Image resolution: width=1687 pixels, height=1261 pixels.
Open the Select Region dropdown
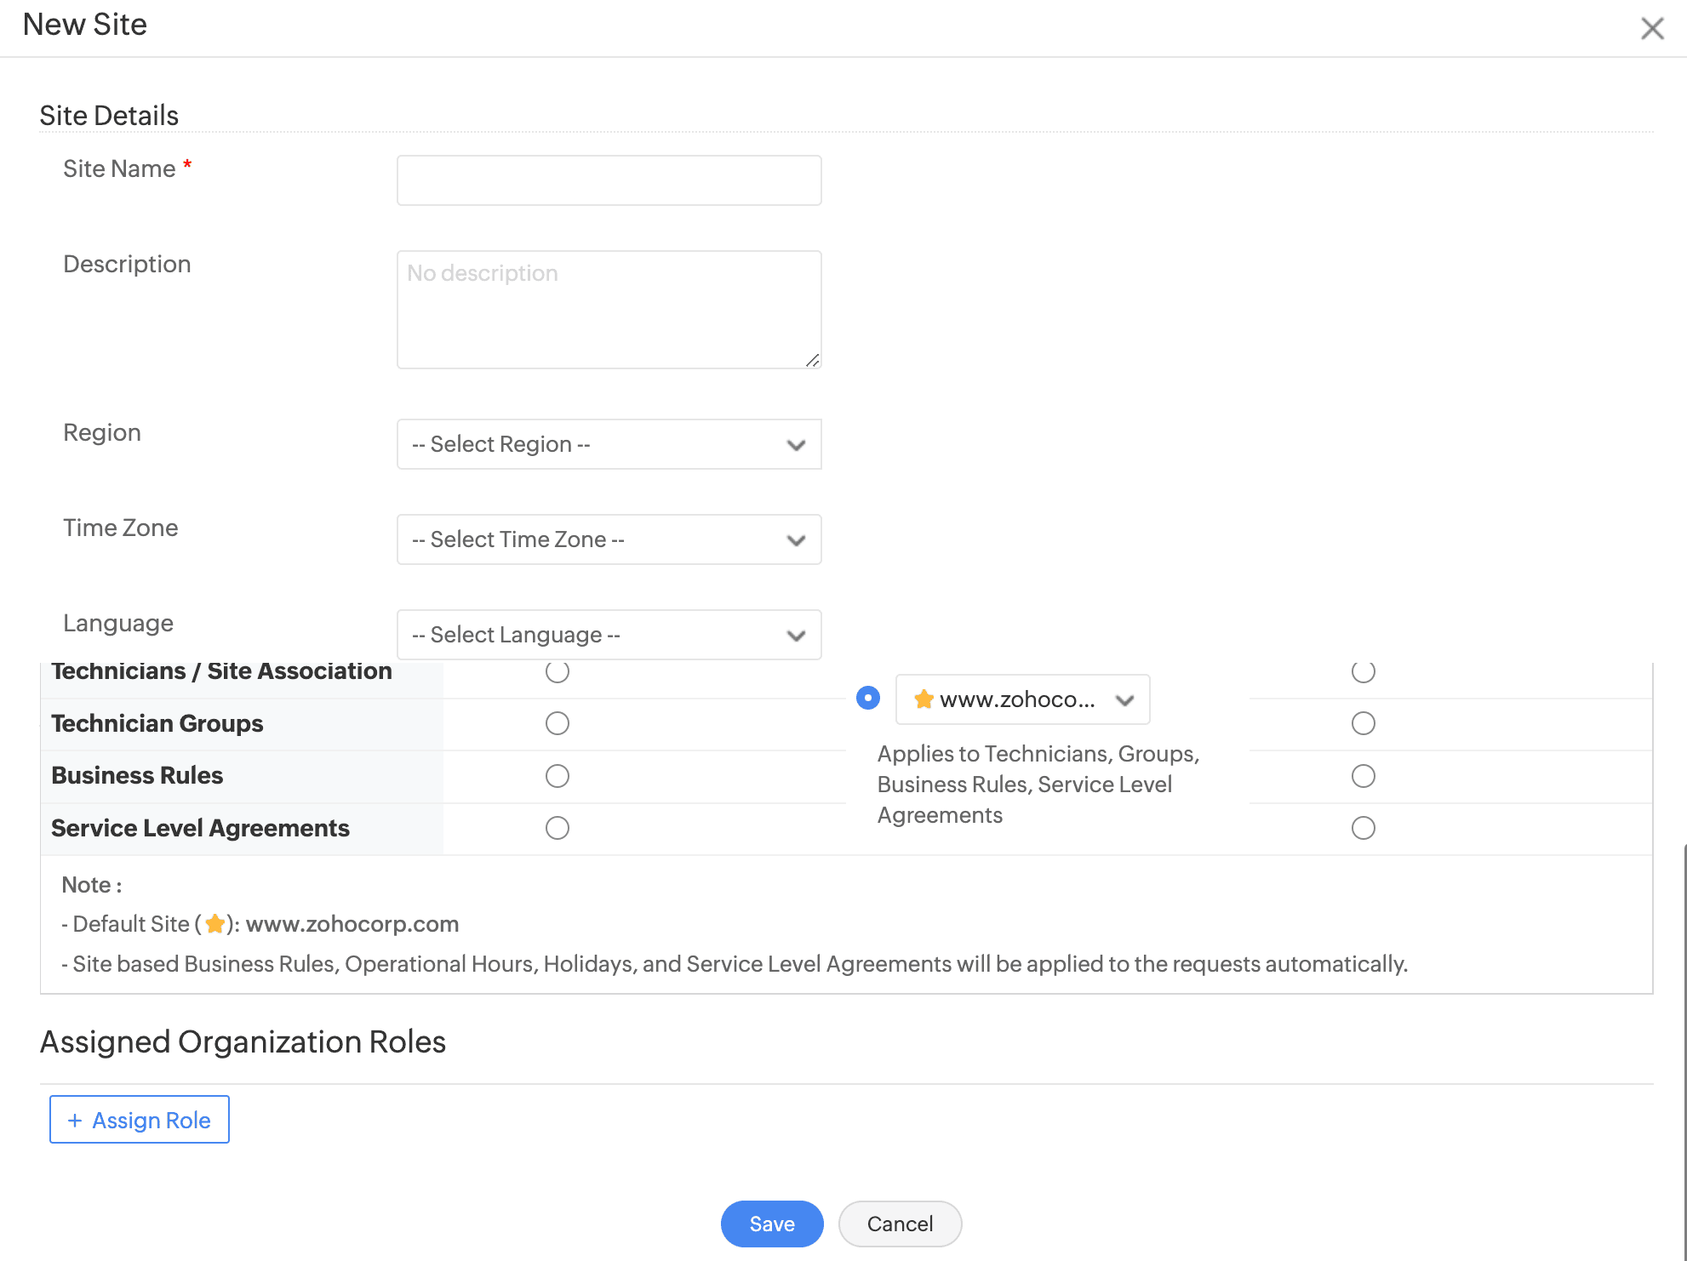596,444
